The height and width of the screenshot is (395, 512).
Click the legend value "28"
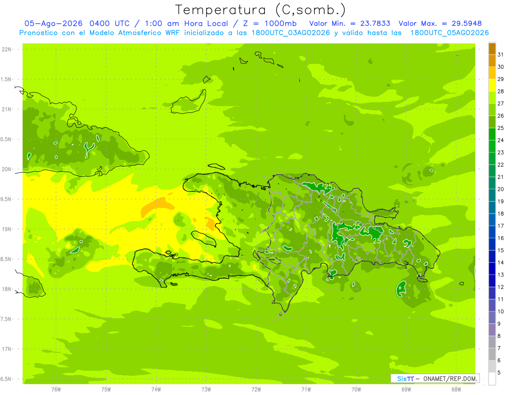[501, 91]
